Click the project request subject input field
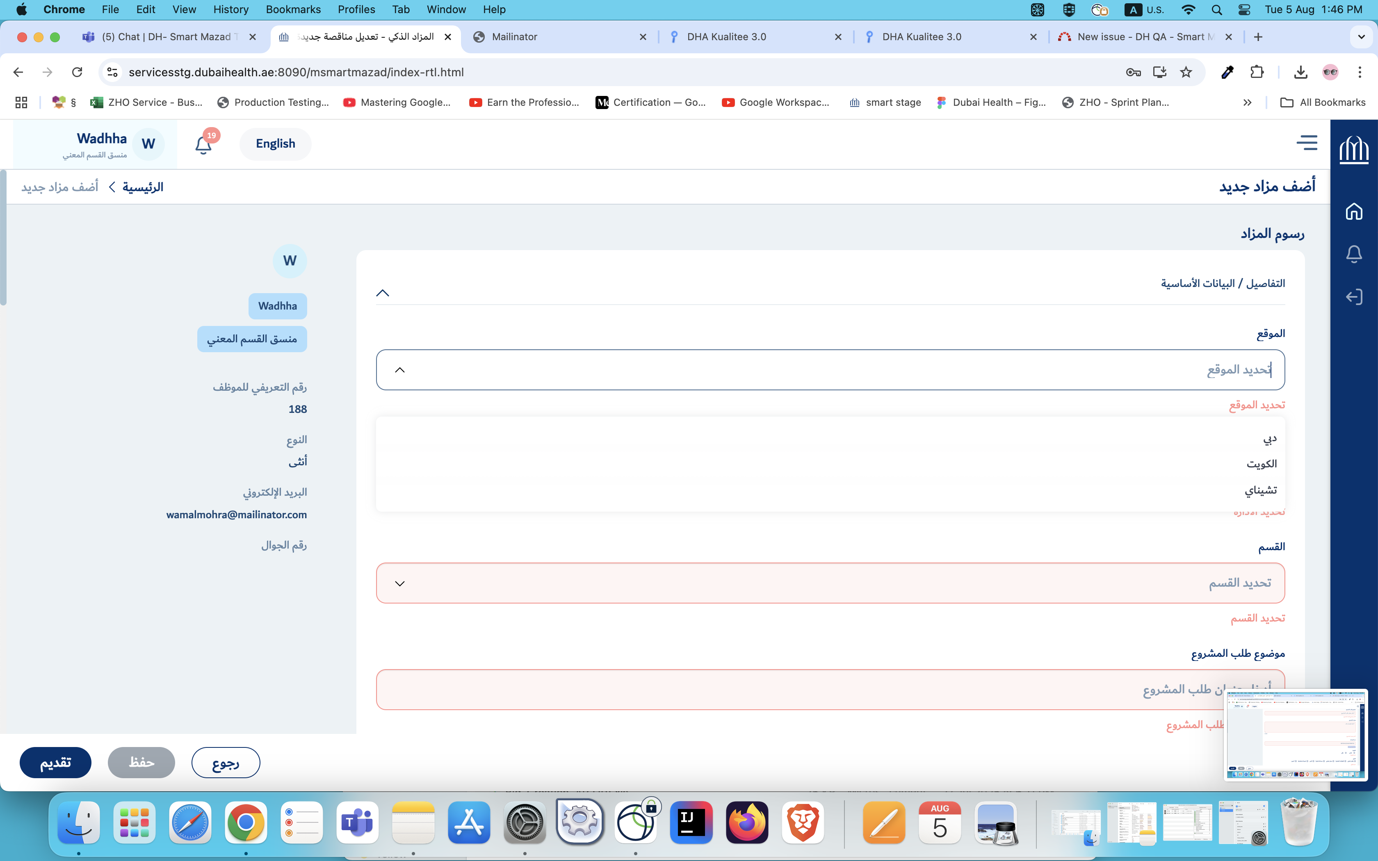Image resolution: width=1378 pixels, height=861 pixels. point(830,690)
